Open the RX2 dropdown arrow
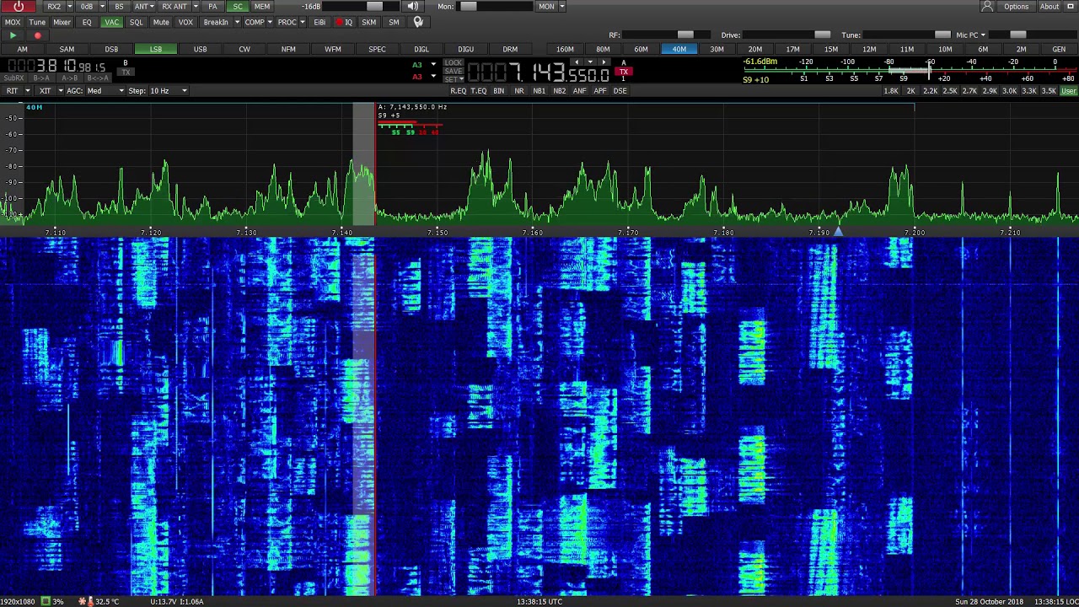Screen dimensions: 1079x607 (70, 7)
